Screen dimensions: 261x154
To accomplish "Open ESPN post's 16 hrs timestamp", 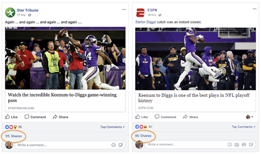I will point(152,15).
